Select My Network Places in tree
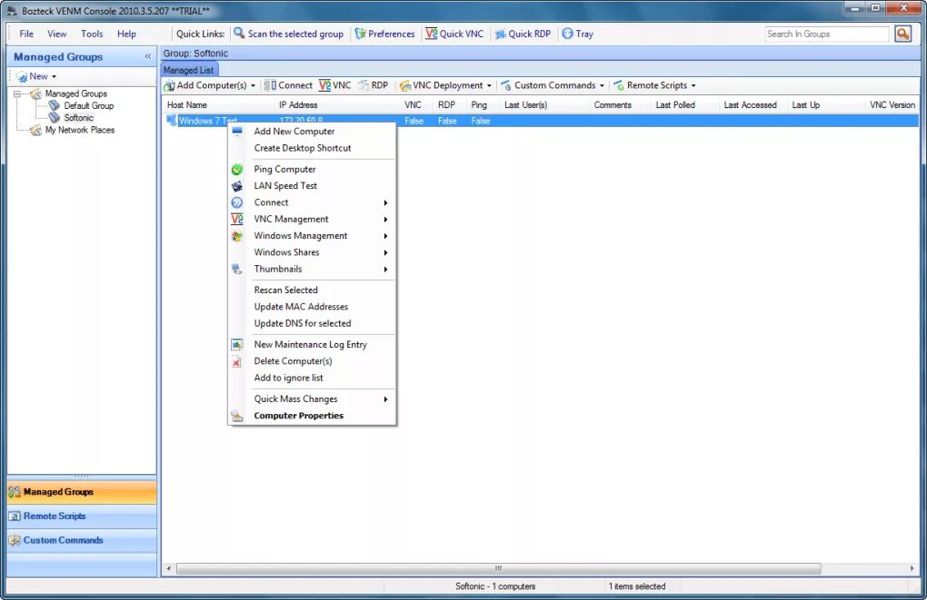 [80, 130]
